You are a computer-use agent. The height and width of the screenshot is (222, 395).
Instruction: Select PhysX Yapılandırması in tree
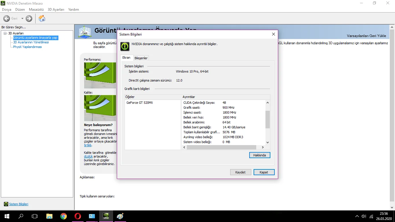[x=27, y=47]
